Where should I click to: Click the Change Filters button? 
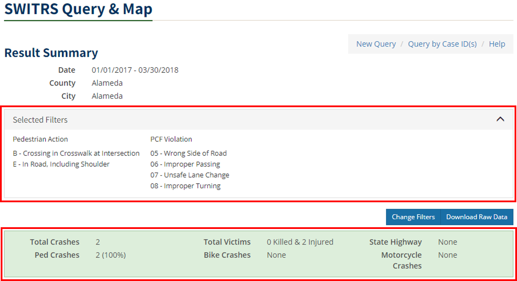point(413,217)
